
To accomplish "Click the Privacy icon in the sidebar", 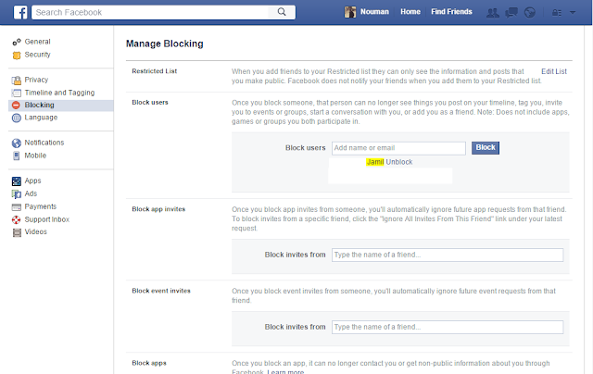I will (17, 81).
